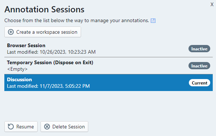The width and height of the screenshot is (216, 136).
Task: Click the plus circle icon for new workspace session
Action: 11,32
